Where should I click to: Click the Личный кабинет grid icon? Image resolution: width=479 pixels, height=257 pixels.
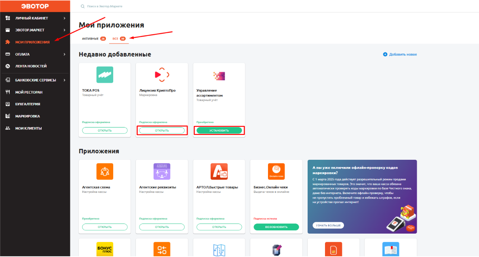pyautogui.click(x=8, y=18)
